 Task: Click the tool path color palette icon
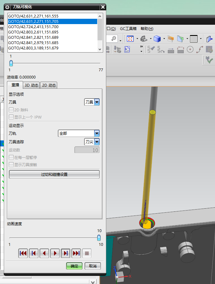(x=209, y=49)
